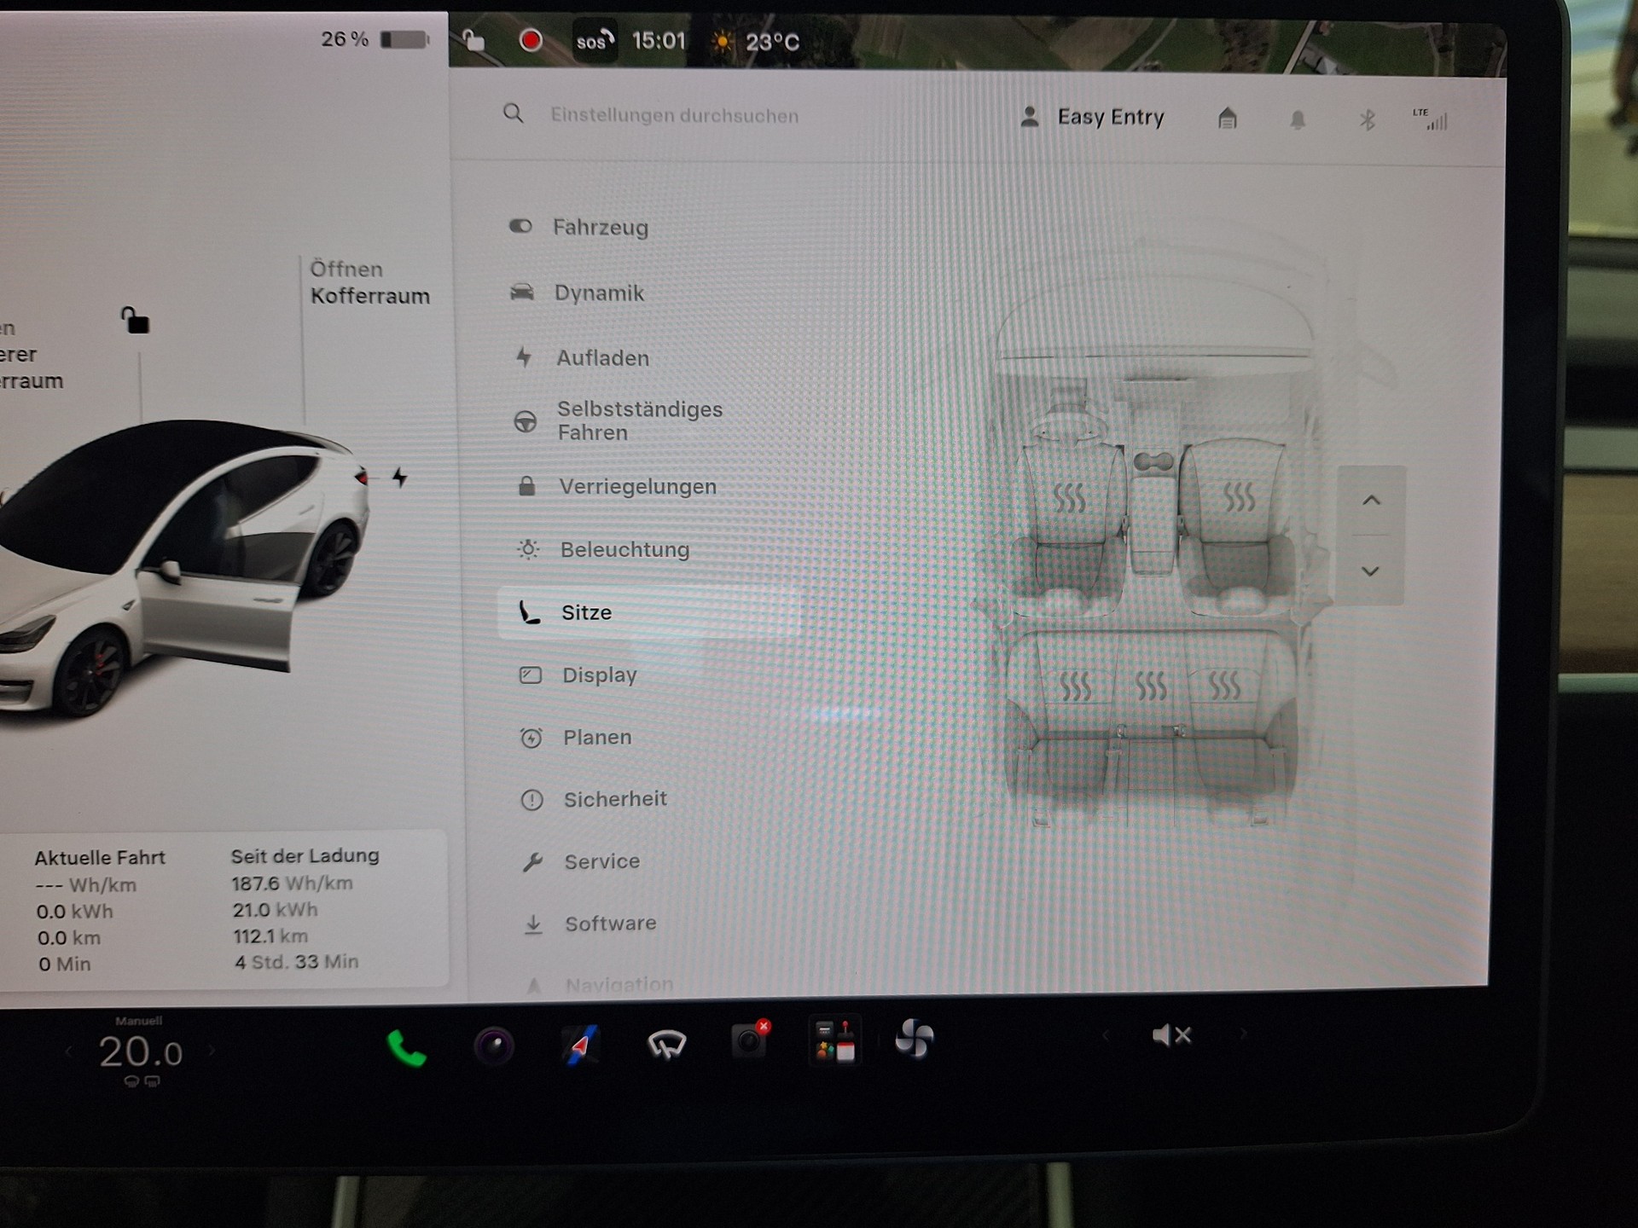Tap the search magnifier icon
The height and width of the screenshot is (1228, 1638).
coord(513,113)
